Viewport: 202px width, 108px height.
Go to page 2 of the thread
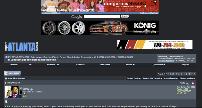click(x=179, y=74)
